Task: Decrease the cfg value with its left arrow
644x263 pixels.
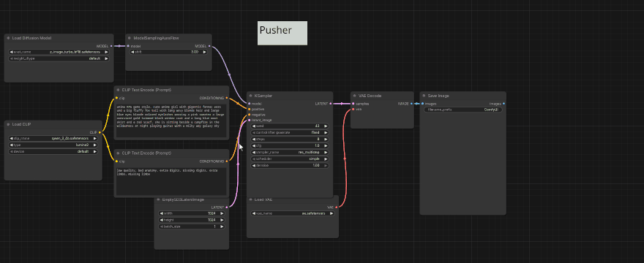Action: (253, 145)
